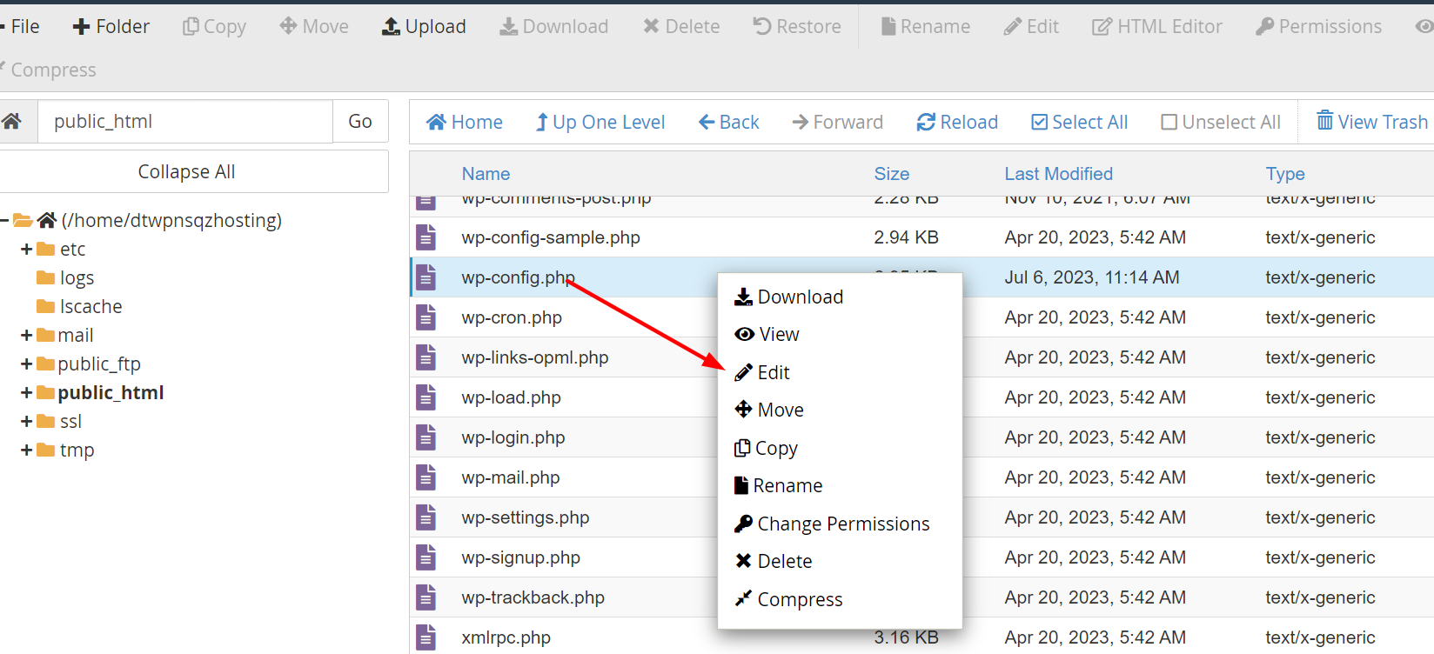Click file icon of wp-mail.php
This screenshot has height=654, width=1434.
pyautogui.click(x=426, y=477)
